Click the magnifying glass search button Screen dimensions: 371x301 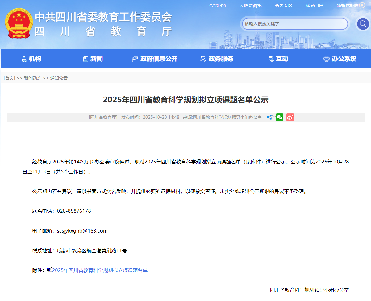[x=363, y=24]
